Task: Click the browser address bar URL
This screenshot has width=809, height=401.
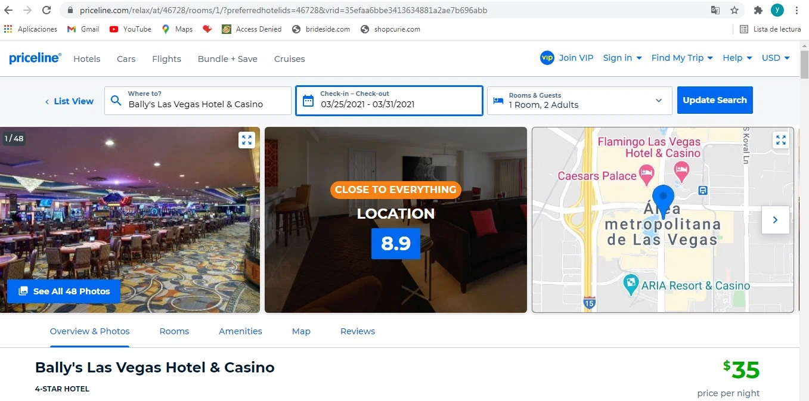Action: [x=283, y=10]
